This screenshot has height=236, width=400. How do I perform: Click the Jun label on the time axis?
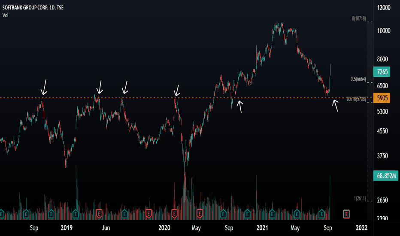106,227
